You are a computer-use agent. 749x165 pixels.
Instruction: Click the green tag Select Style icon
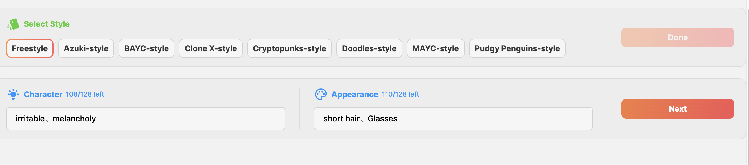point(13,24)
